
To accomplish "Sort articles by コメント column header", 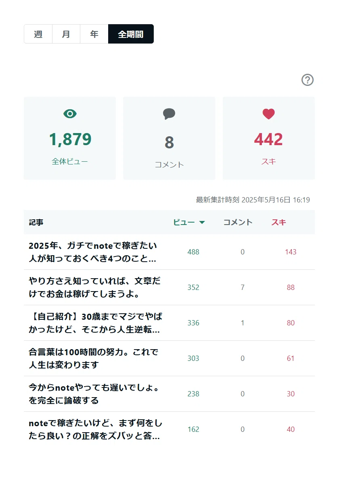I will pos(238,222).
